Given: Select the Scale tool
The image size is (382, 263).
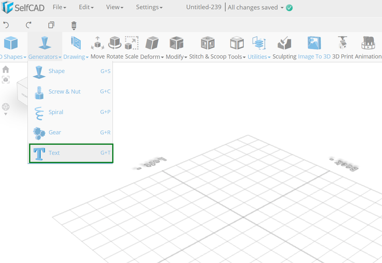Looking at the screenshot, I should pos(131,47).
